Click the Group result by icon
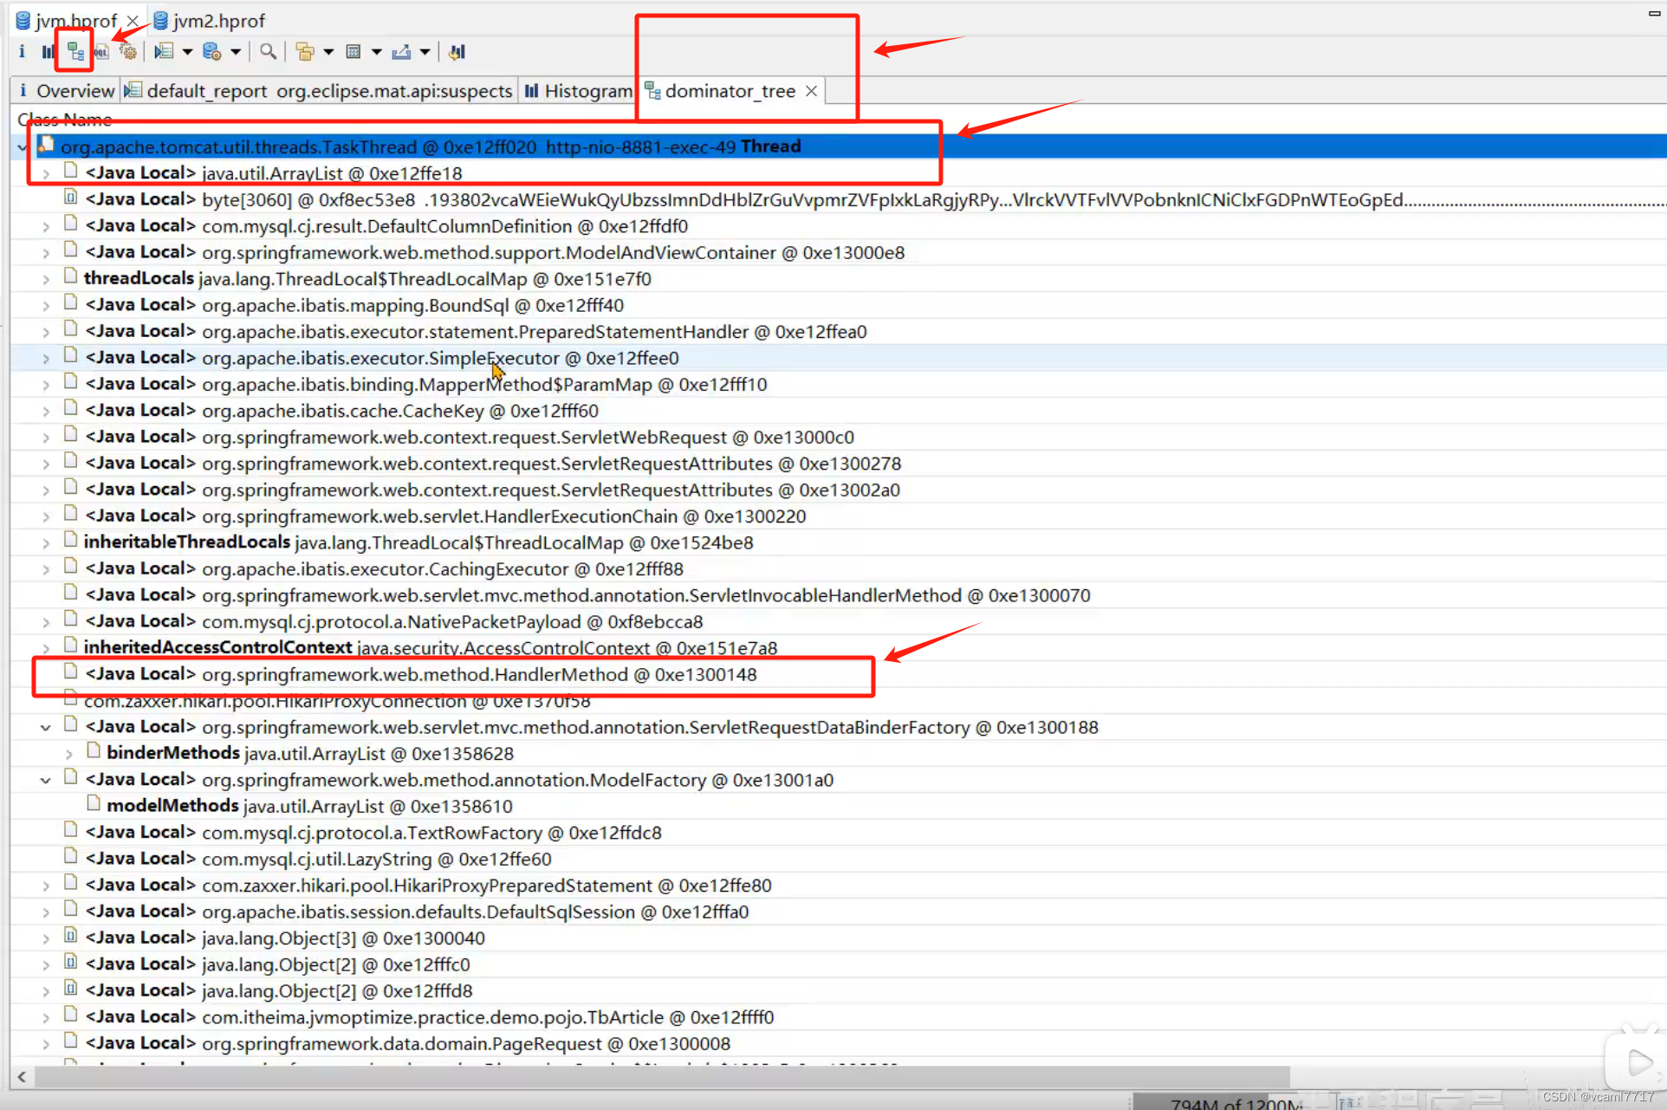The height and width of the screenshot is (1110, 1667). tap(304, 52)
